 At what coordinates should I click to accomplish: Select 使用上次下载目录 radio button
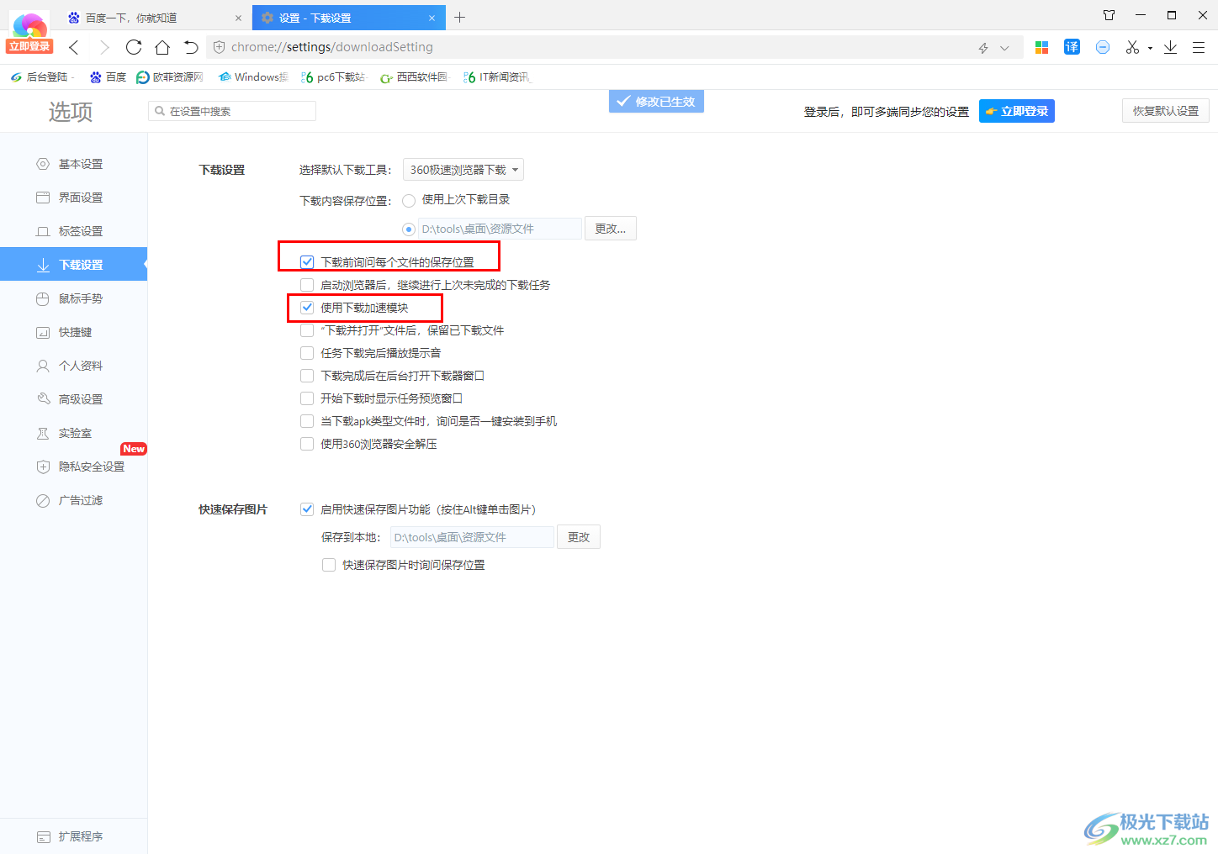[x=409, y=200]
